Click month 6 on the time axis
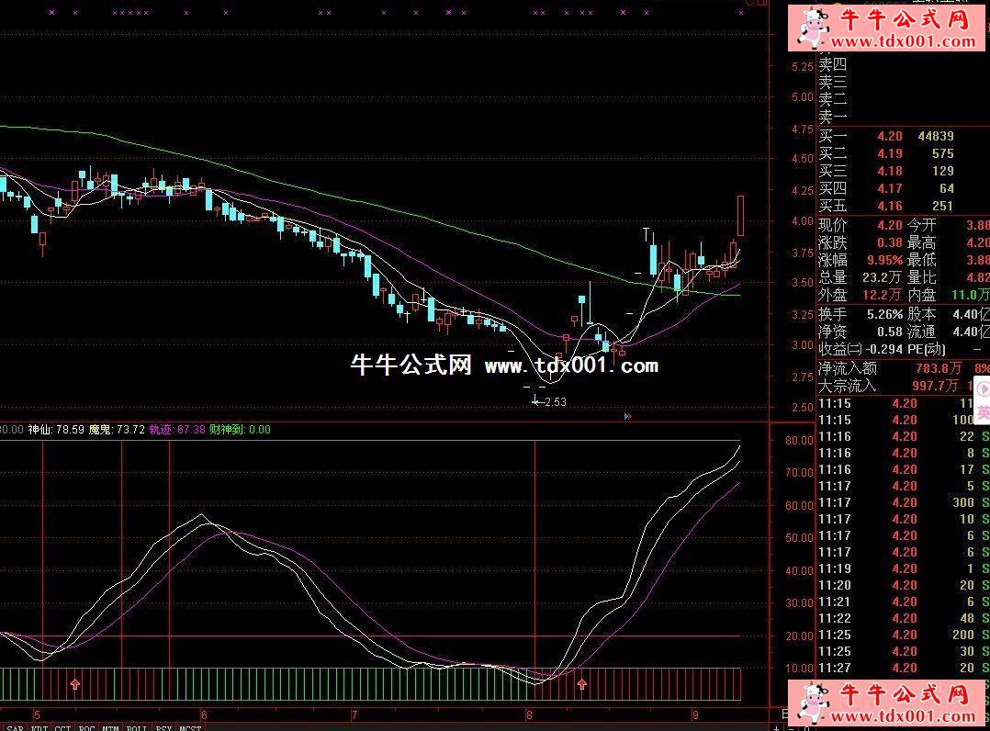Image resolution: width=990 pixels, height=731 pixels. (x=204, y=715)
